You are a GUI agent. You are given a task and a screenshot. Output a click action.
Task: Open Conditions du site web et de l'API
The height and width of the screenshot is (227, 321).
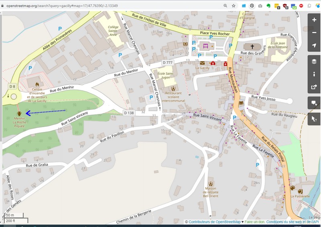coord(293,222)
